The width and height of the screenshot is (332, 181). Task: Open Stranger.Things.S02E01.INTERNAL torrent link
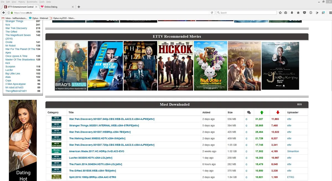coord(104,126)
